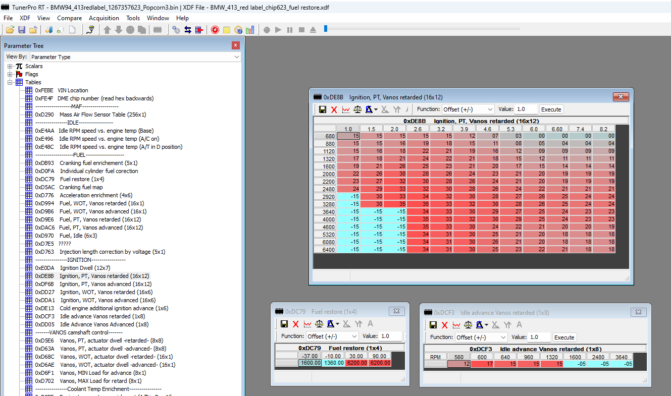Click the Save floppy icon in main toolbar
This screenshot has height=396, width=671.
[x=22, y=30]
